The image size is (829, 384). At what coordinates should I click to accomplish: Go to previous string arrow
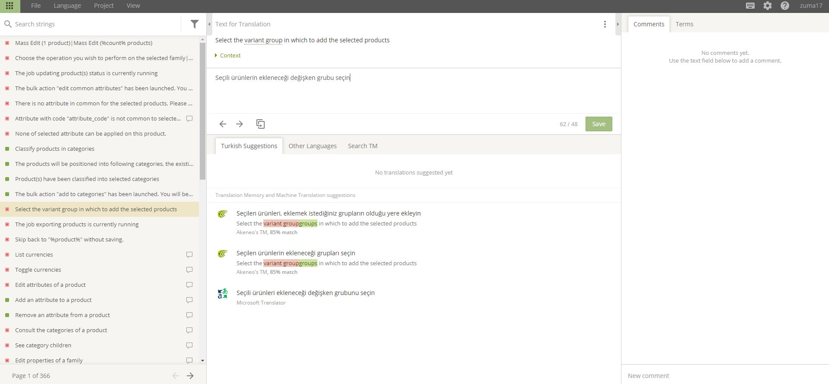pos(223,124)
